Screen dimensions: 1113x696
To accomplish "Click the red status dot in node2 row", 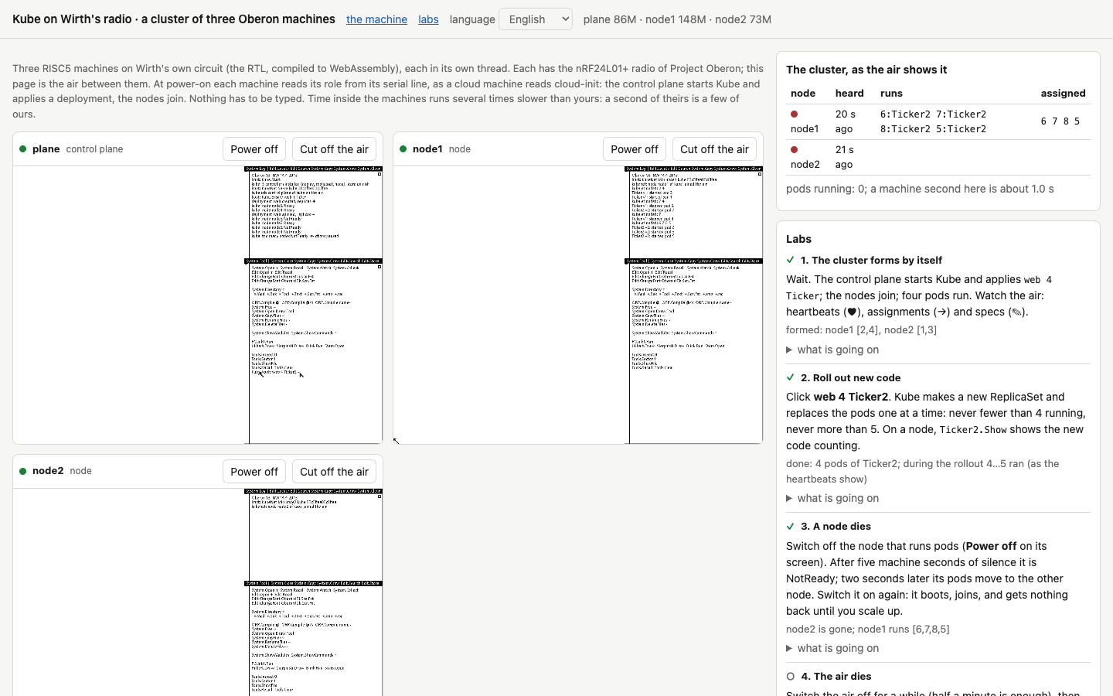I will click(794, 150).
